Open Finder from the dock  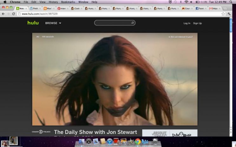pyautogui.click(x=82, y=141)
